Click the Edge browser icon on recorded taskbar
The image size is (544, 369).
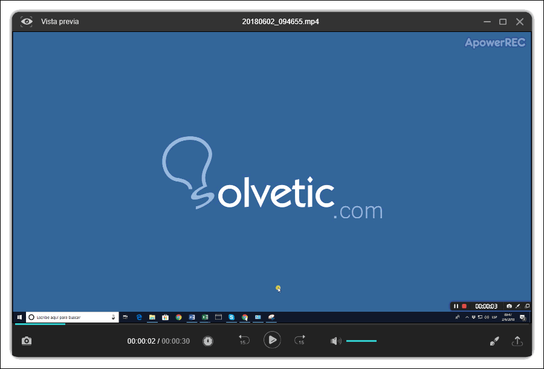coord(139,317)
